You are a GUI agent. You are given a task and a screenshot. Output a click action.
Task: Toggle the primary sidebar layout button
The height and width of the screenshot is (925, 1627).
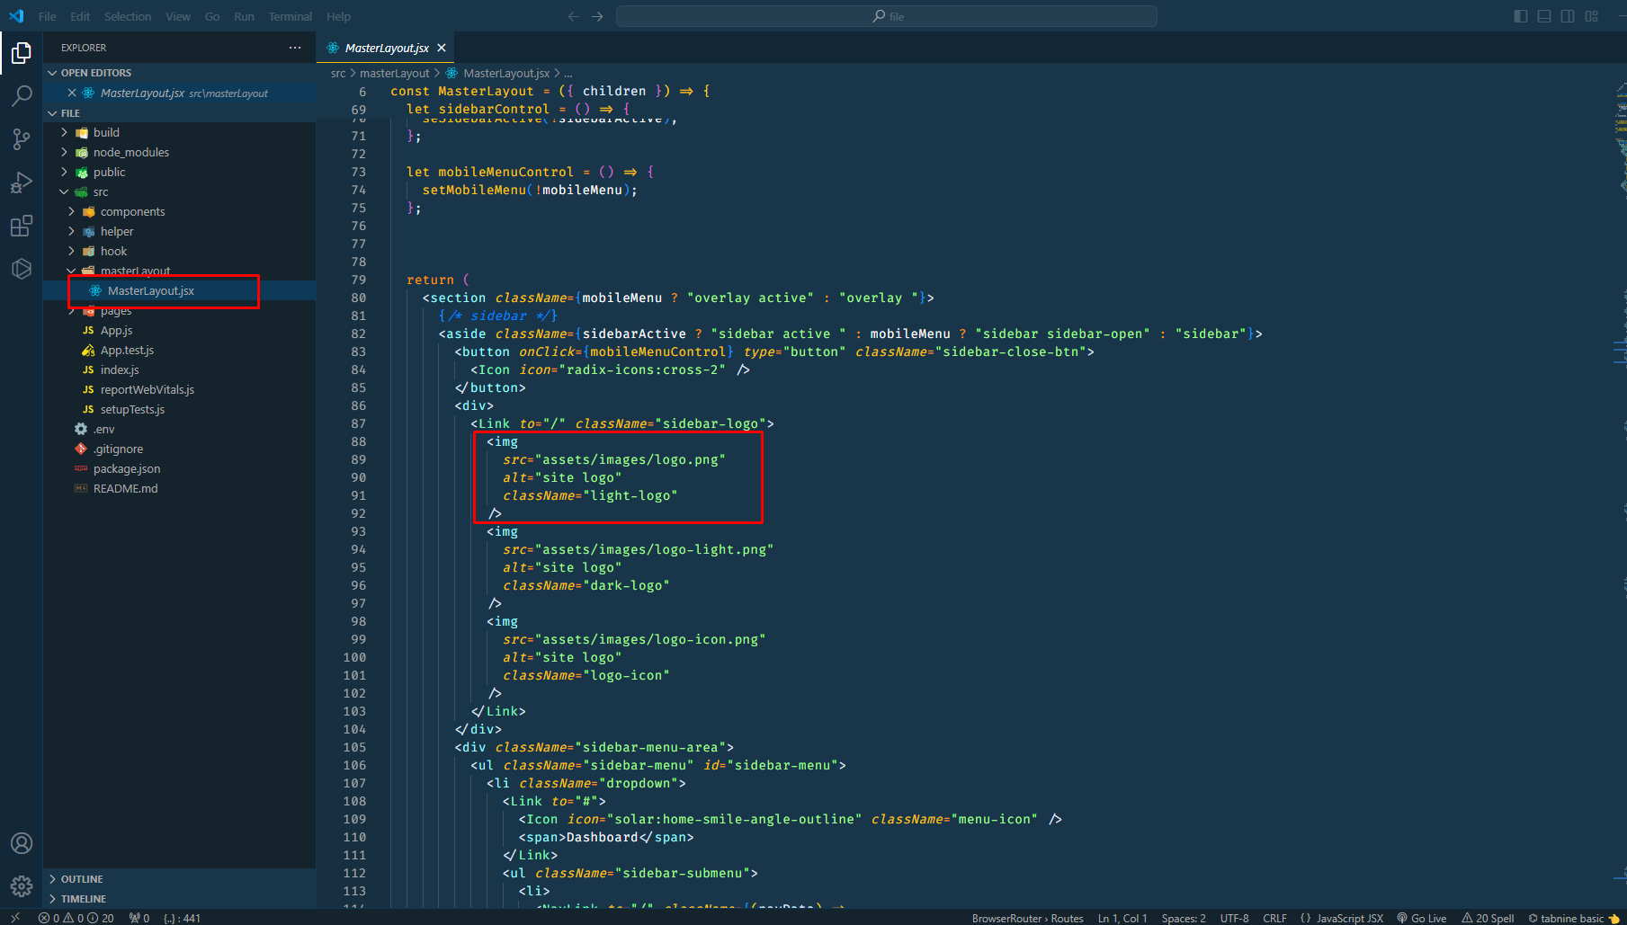click(x=1521, y=16)
